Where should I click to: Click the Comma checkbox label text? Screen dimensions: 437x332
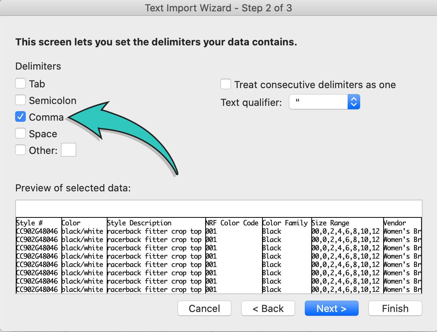coord(46,117)
